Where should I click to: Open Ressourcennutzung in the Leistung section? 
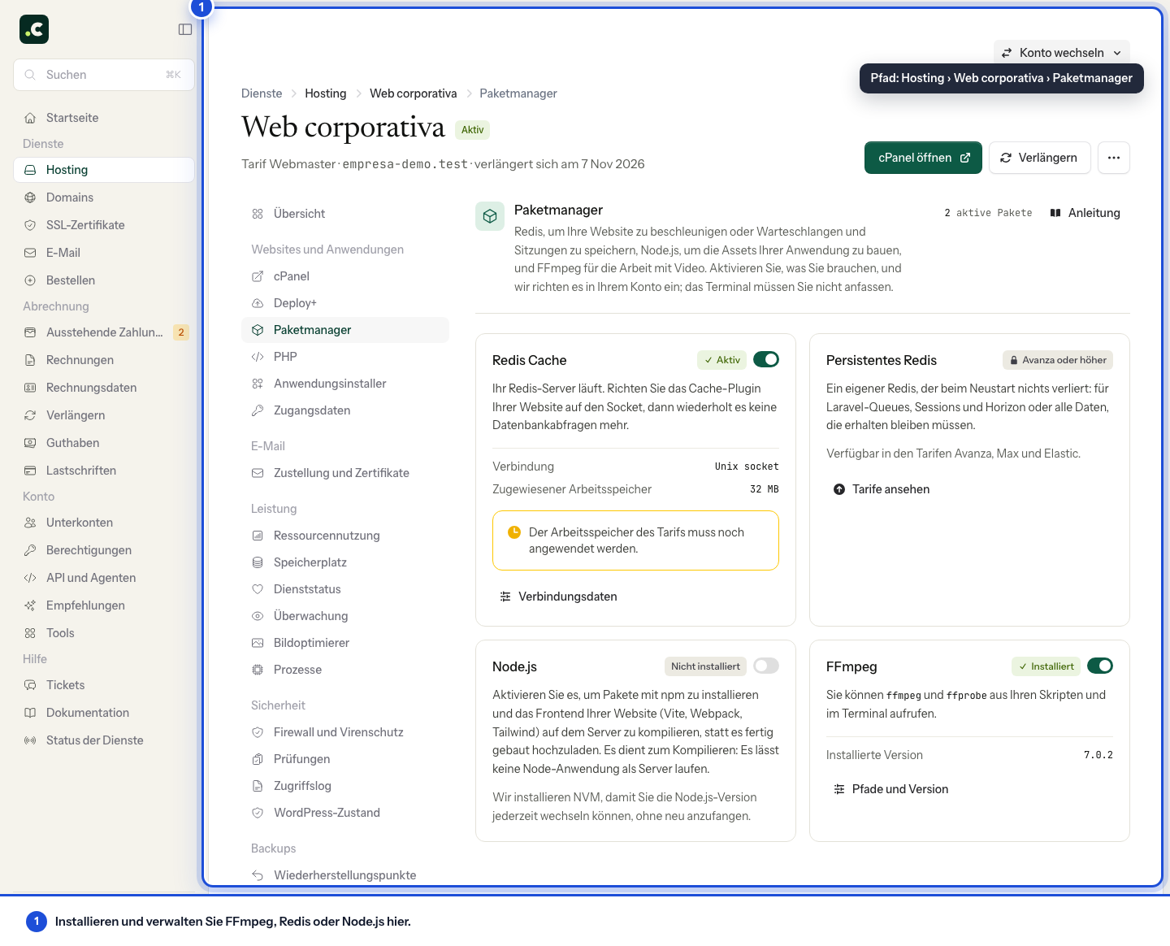(345, 536)
